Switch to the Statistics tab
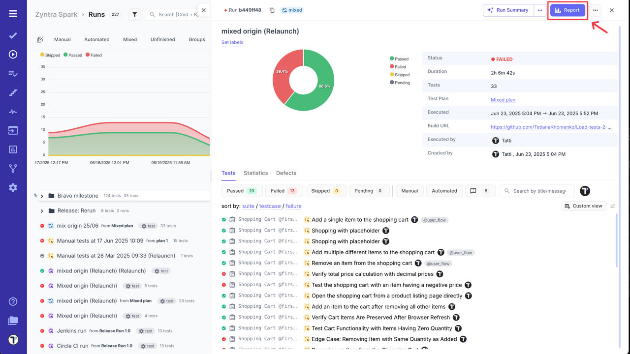This screenshot has width=630, height=354. pos(255,173)
